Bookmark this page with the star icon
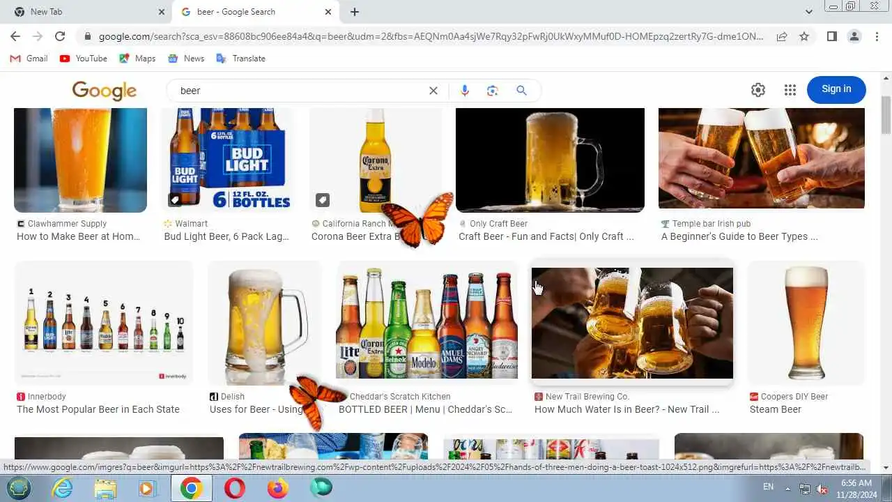The width and height of the screenshot is (892, 502). [804, 36]
